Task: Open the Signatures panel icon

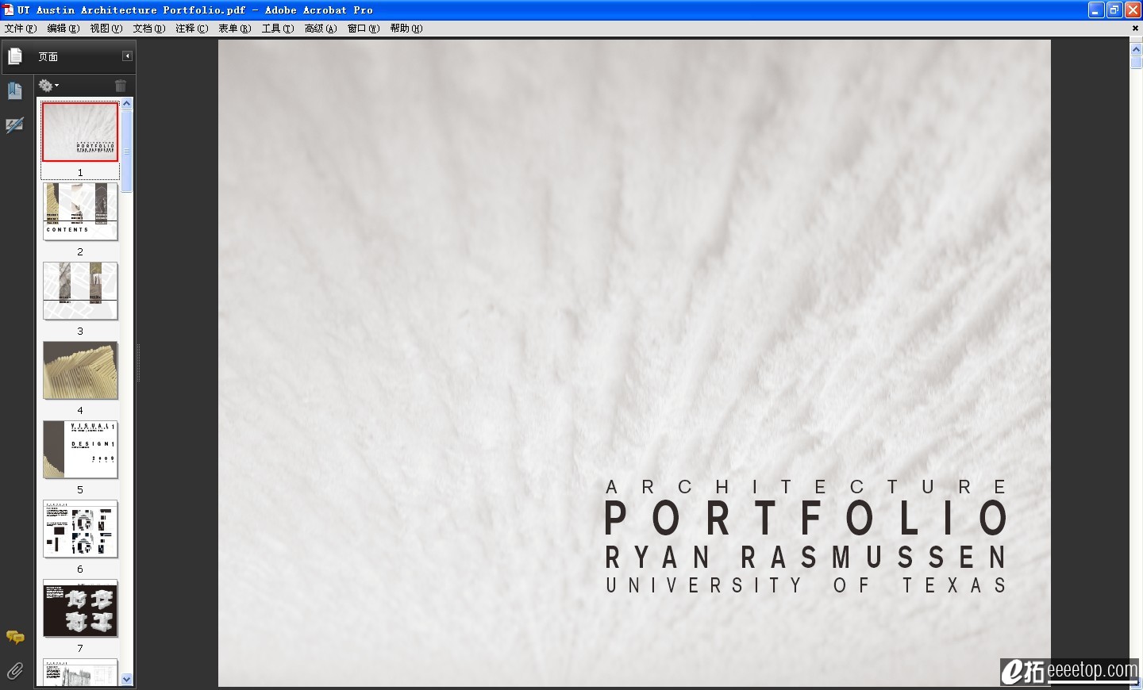Action: 15,125
